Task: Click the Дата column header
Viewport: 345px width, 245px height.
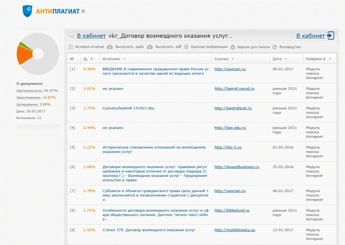Action: (277, 59)
